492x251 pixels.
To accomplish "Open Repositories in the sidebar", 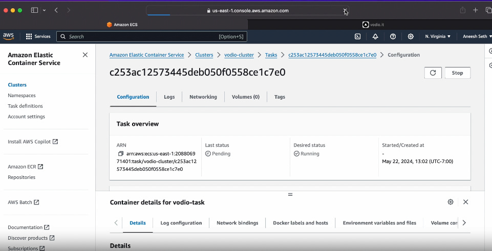I will click(22, 177).
